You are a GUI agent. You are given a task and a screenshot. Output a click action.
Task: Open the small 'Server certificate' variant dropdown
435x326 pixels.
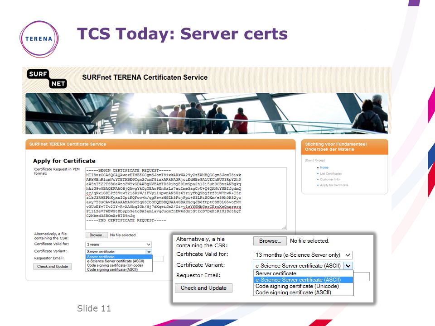click(118, 252)
